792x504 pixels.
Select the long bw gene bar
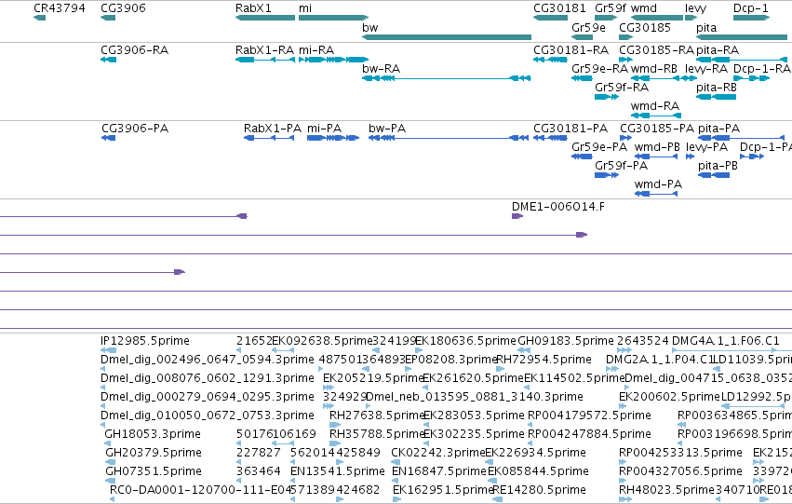[x=447, y=37]
